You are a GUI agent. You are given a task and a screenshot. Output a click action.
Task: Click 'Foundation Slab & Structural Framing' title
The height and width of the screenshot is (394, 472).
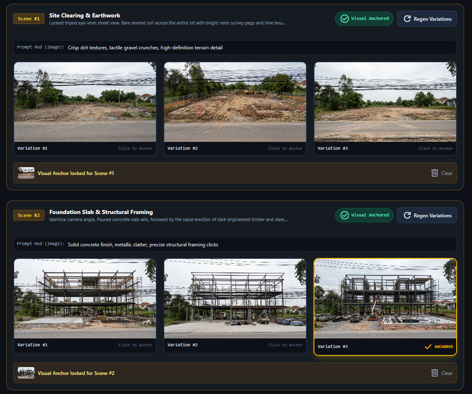click(101, 212)
